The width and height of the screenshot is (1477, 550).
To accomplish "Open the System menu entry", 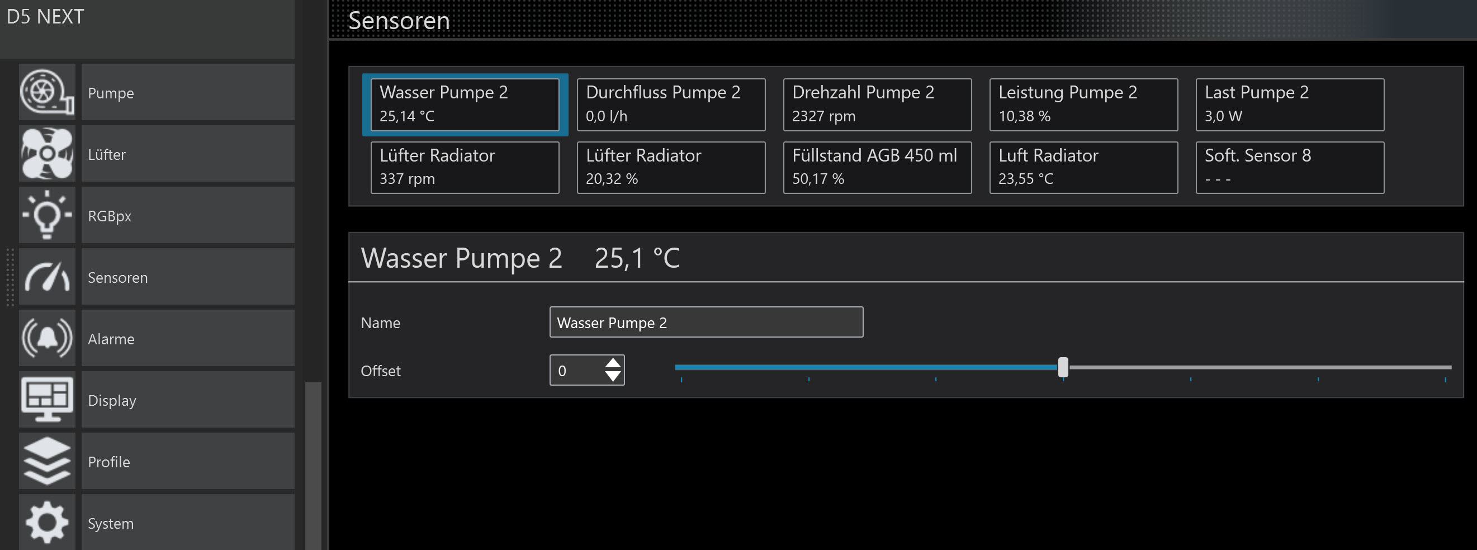I will pyautogui.click(x=188, y=523).
